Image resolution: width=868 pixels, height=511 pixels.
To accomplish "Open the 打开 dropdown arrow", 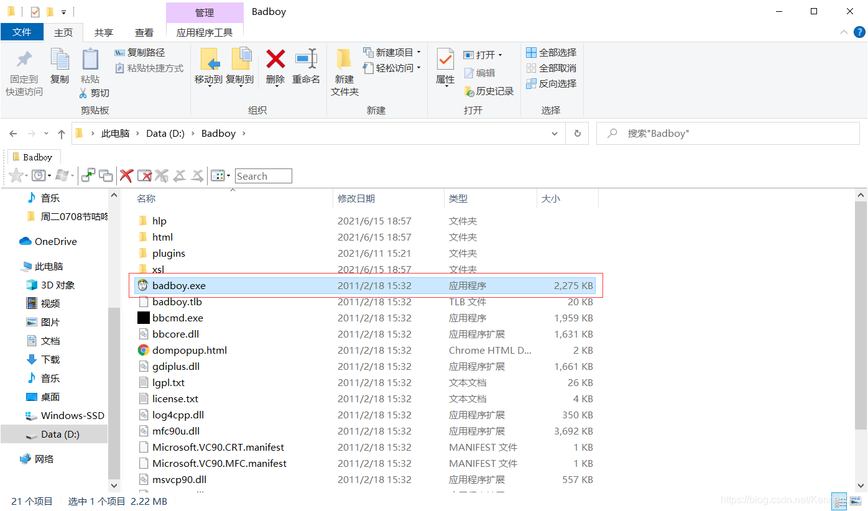I will click(x=500, y=55).
